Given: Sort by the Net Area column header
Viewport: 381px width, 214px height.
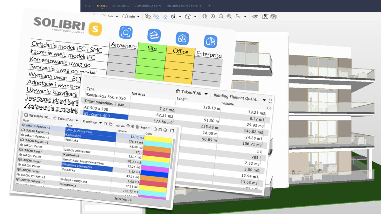Looking at the screenshot, I should (139, 94).
